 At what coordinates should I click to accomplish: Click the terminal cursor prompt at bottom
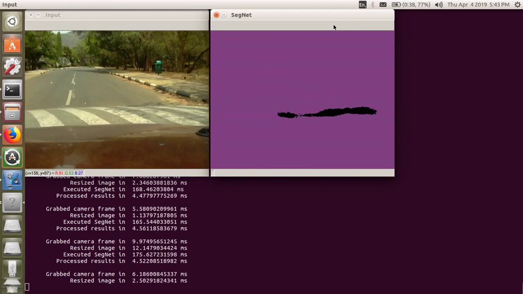tap(27, 287)
